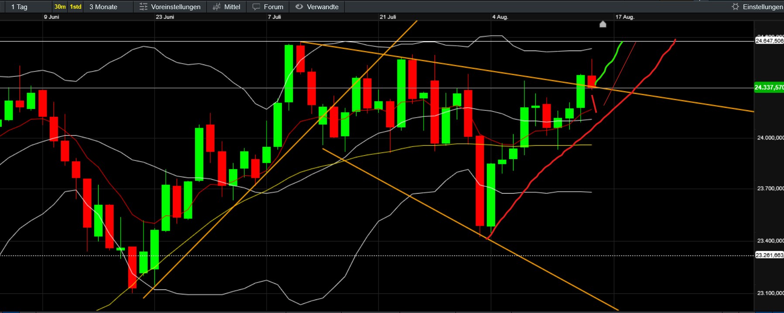
Task: Click the Verwandte eye icon
Action: coord(299,7)
